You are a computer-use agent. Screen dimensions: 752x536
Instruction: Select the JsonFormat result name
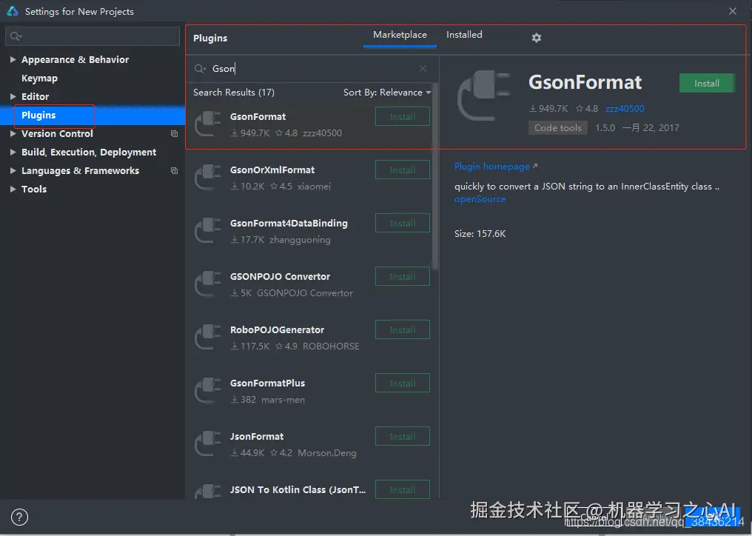pos(257,436)
